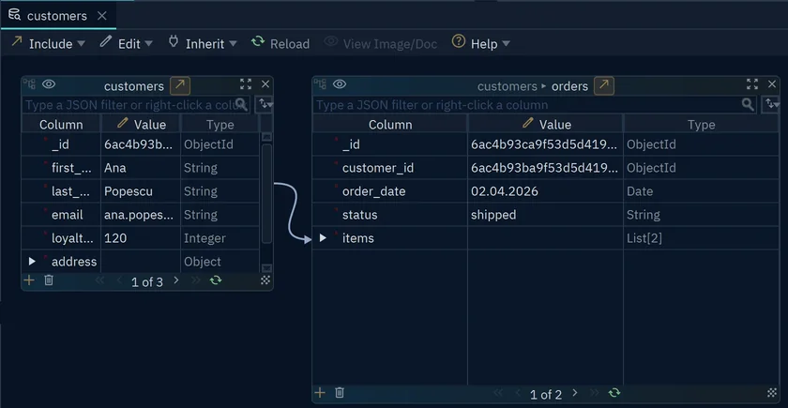Expand the items list row
Screen dimensions: 788x408
[x=323, y=237]
